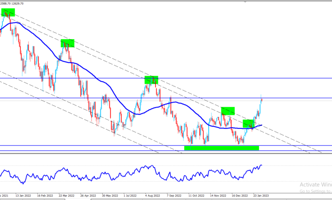Click the chart shift triangle marker
The height and width of the screenshot is (200, 332).
pos(245,2)
